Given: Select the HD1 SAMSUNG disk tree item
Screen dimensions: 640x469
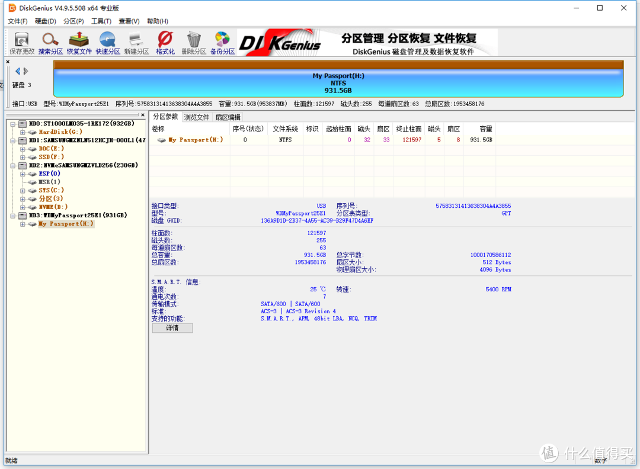Looking at the screenshot, I should click(x=87, y=140).
